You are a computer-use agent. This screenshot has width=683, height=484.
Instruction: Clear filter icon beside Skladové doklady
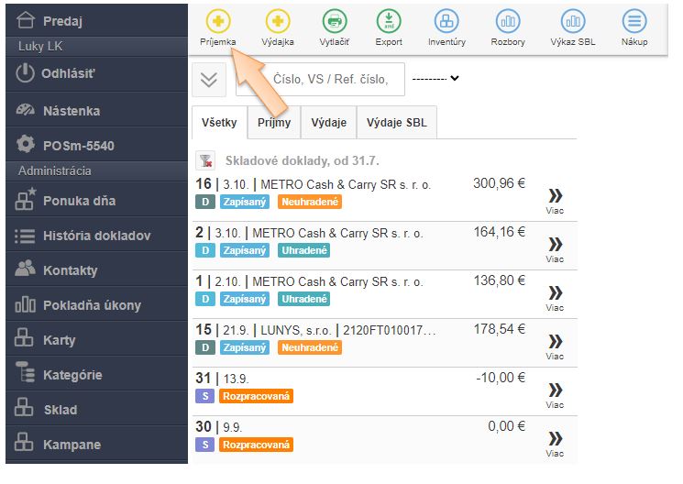click(206, 160)
